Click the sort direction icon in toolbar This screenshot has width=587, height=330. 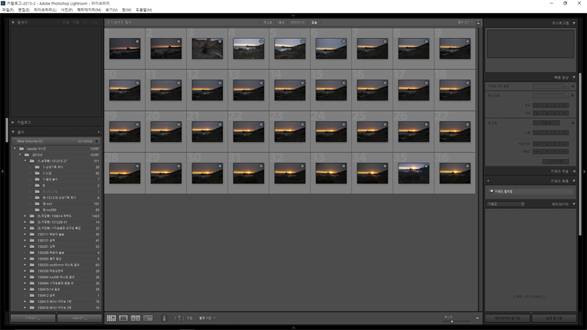point(178,318)
